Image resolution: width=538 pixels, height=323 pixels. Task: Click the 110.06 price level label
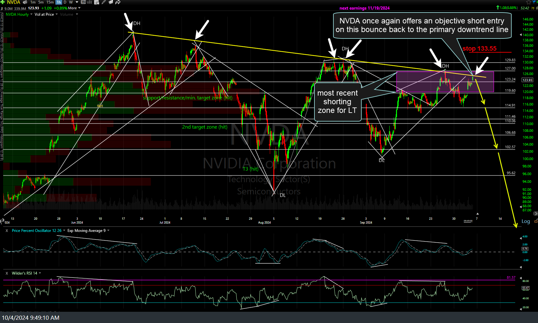pyautogui.click(x=510, y=121)
